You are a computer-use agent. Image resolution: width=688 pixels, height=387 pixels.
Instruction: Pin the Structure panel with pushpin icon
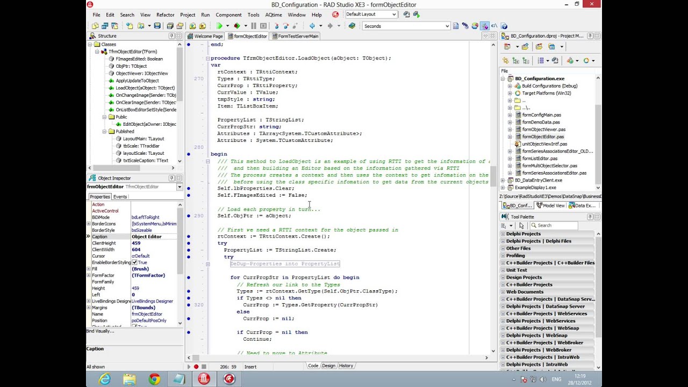[171, 36]
